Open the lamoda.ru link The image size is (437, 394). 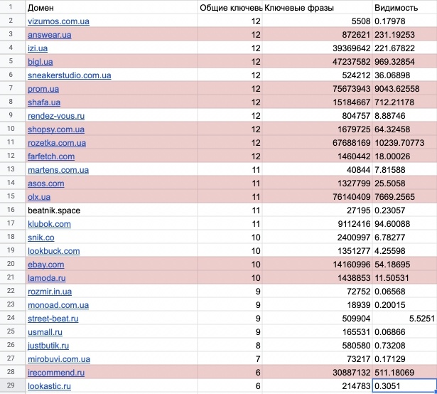[47, 278]
